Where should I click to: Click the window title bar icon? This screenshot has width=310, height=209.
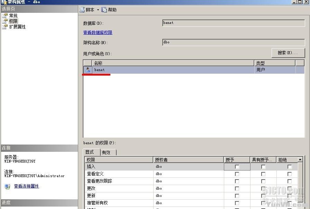pos(4,2)
